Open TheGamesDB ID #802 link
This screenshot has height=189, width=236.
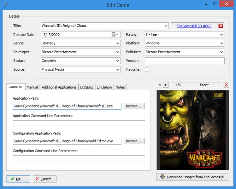[x=194, y=26]
